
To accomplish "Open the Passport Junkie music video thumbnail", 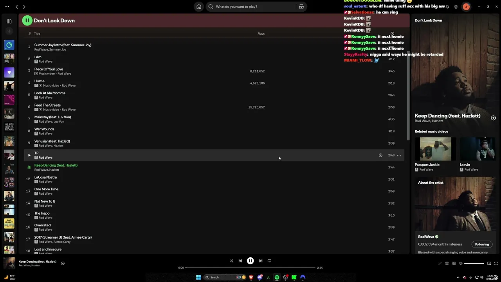I will click(435, 149).
